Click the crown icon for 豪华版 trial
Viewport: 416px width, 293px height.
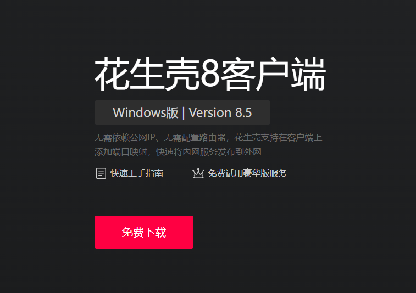198,173
